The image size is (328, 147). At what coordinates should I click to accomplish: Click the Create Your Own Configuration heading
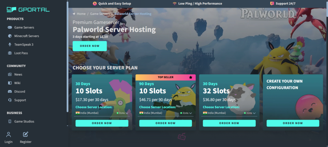284,84
